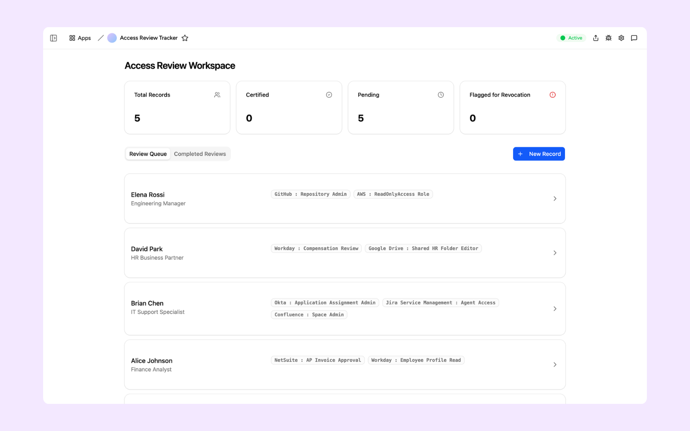Click the New Record button
This screenshot has width=690, height=431.
click(x=539, y=154)
